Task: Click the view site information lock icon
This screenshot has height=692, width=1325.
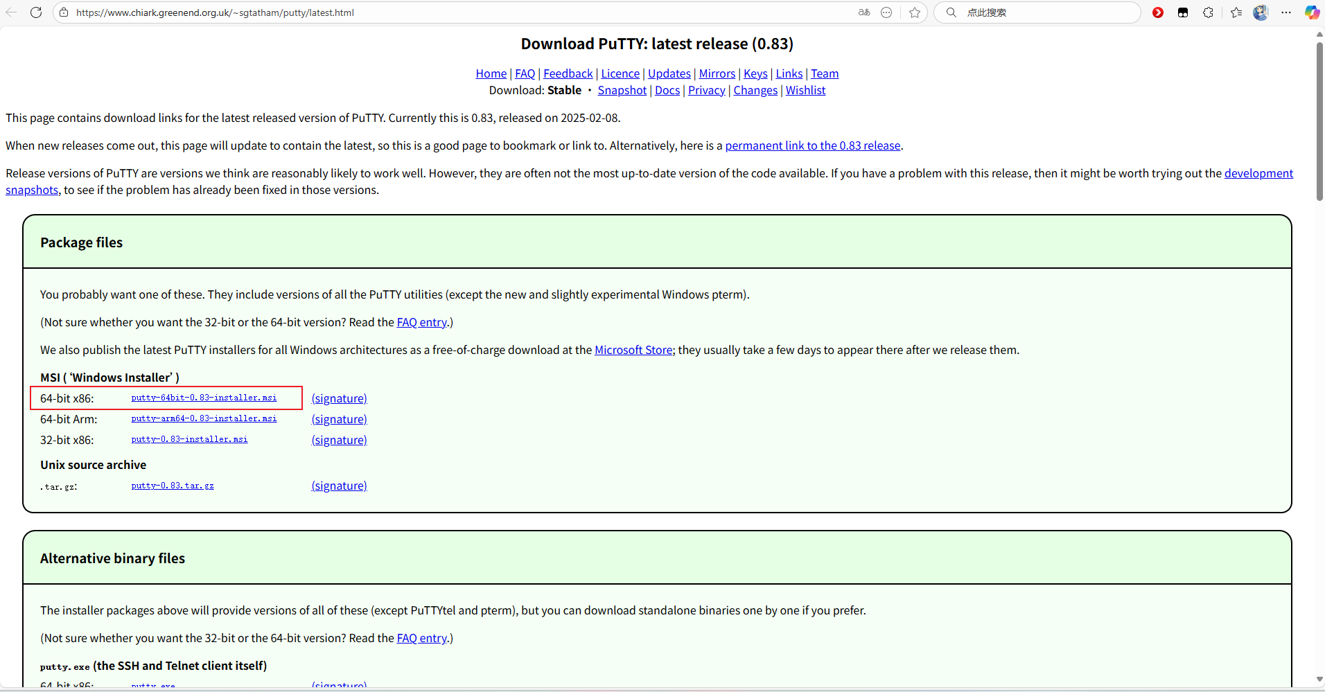Action: tap(64, 12)
